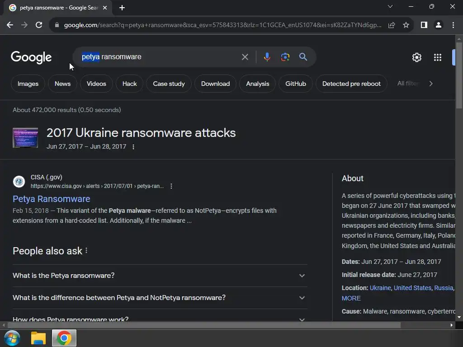463x347 pixels.
Task: Open the United States location link
Action: click(412, 288)
